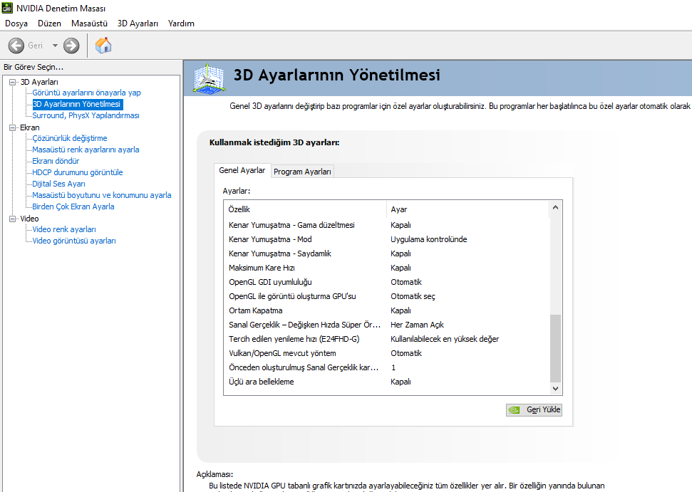
Task: Click the Forward arrow icon
Action: point(71,46)
